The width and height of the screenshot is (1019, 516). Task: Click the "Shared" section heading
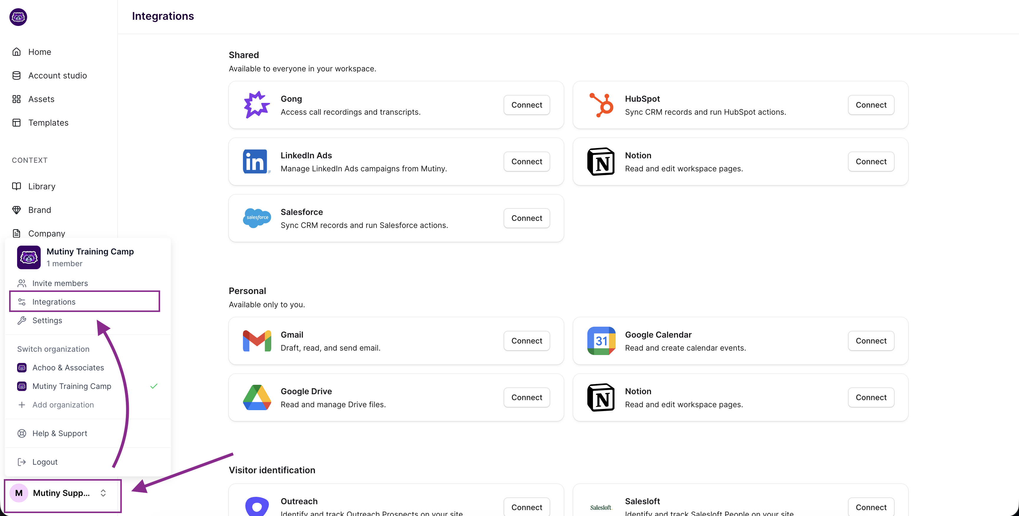tap(244, 55)
